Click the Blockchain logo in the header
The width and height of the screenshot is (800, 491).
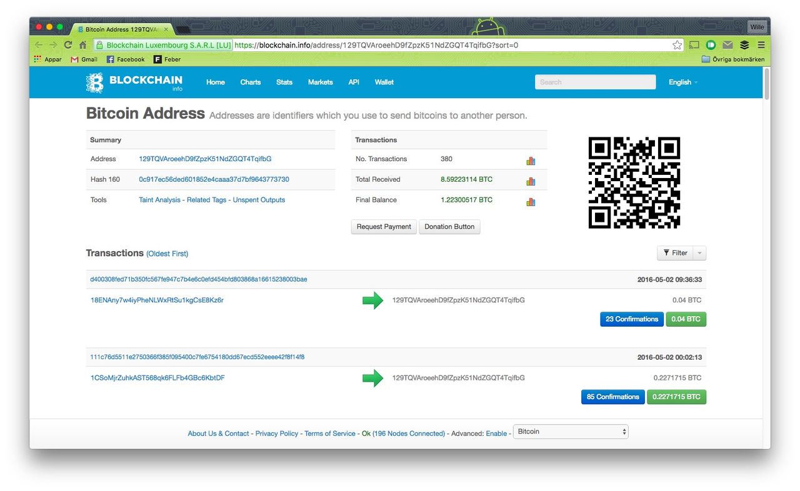(134, 82)
